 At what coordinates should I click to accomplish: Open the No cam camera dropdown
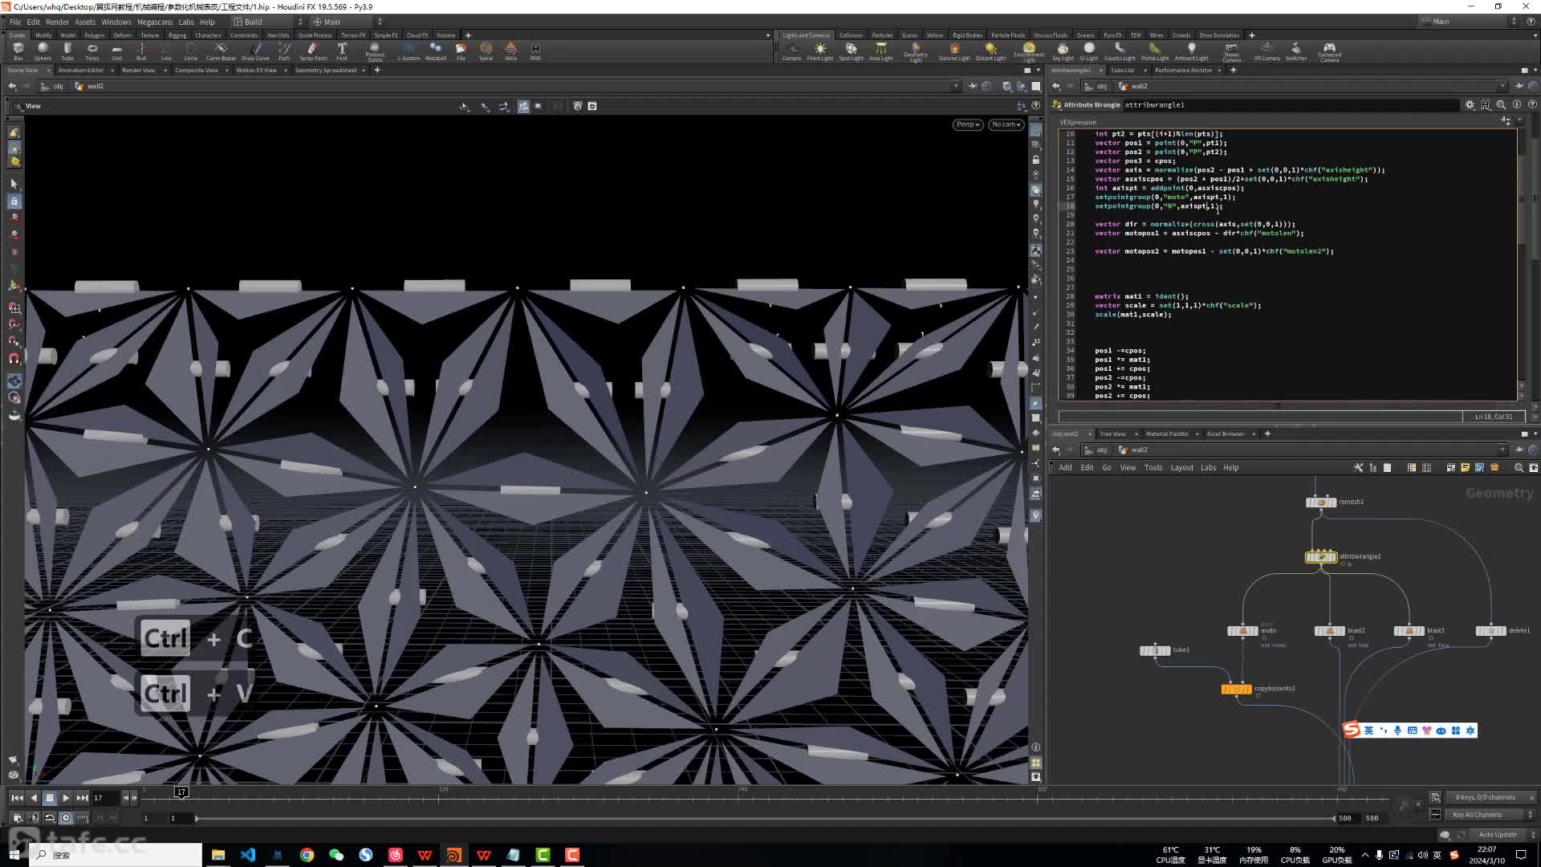pos(1006,124)
